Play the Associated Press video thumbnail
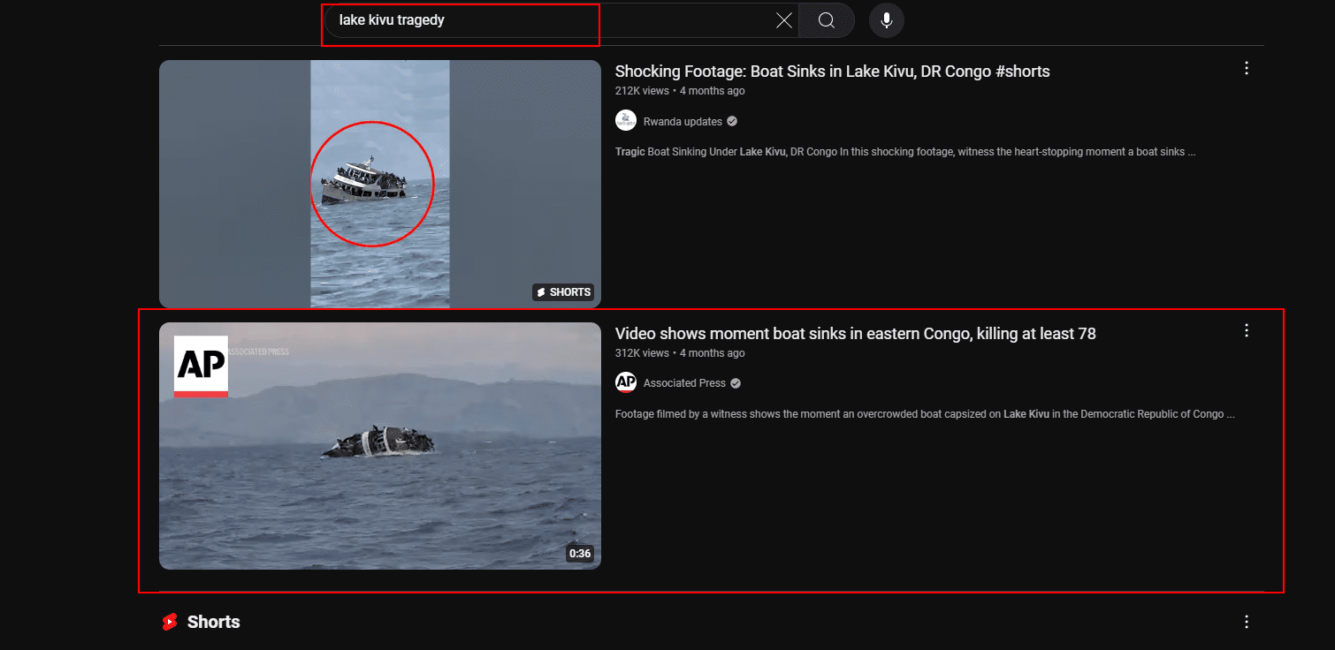This screenshot has height=650, width=1335. (379, 446)
